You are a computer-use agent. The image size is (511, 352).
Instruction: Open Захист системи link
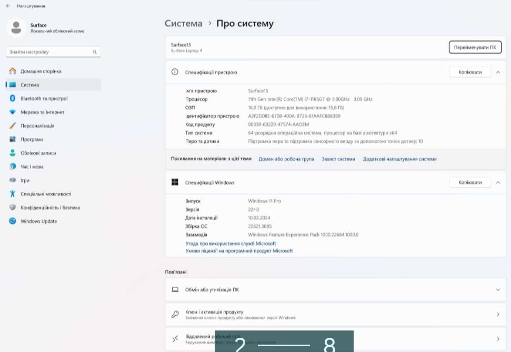(x=338, y=159)
